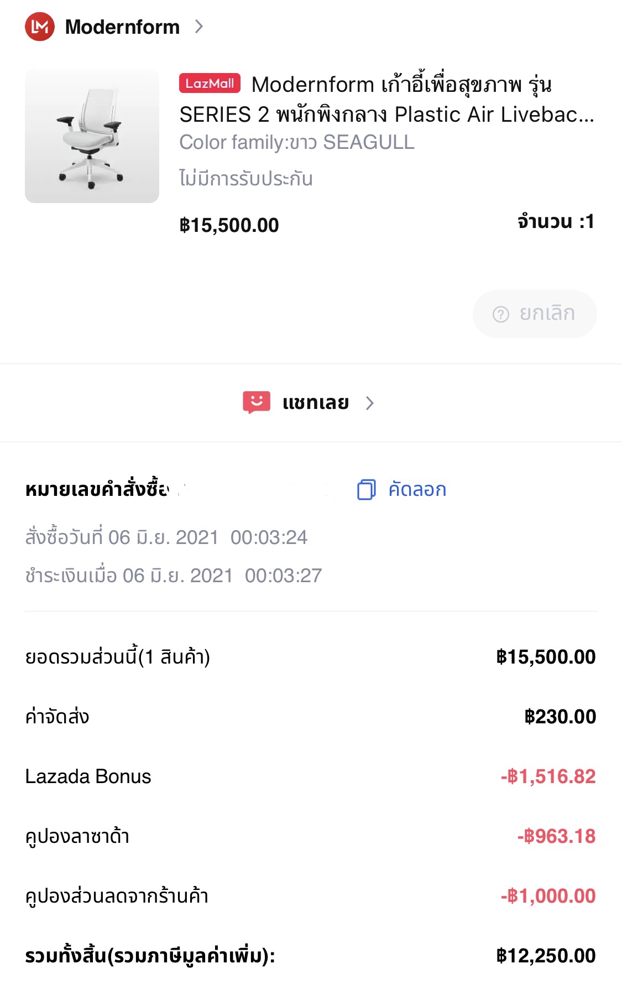Expand the chat chevron arrow
Viewport: 622px width, 1005px height.
[x=370, y=403]
